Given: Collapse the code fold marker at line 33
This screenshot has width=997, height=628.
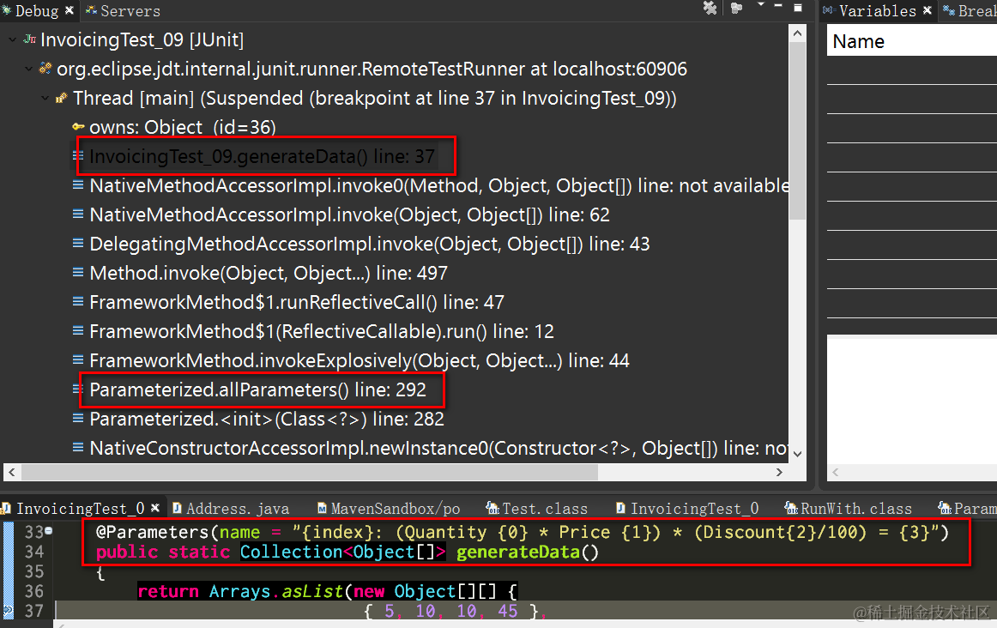Looking at the screenshot, I should [49, 531].
